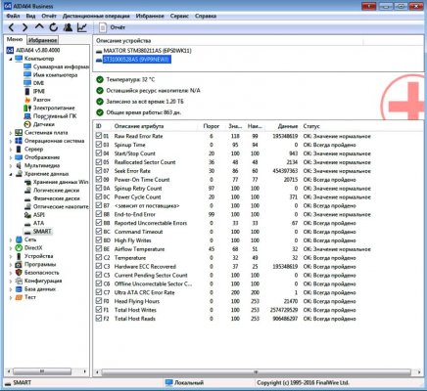The width and height of the screenshot is (427, 391).
Task: Toggle Reallocated Sector Count checkbox
Action: tap(99, 161)
